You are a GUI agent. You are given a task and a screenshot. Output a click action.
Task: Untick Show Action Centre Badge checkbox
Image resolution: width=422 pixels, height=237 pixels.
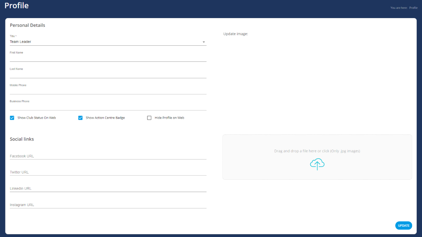point(80,118)
